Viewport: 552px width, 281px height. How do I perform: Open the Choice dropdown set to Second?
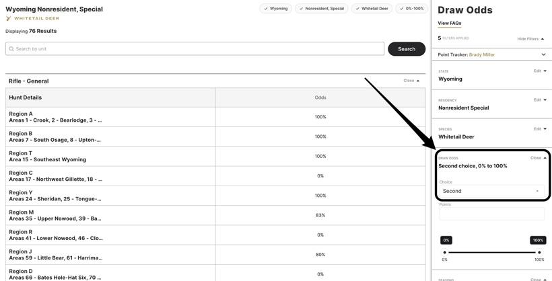point(491,191)
